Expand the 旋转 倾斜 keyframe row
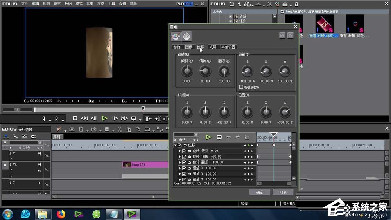Screen dimensions: 391x220 (x=180, y=151)
